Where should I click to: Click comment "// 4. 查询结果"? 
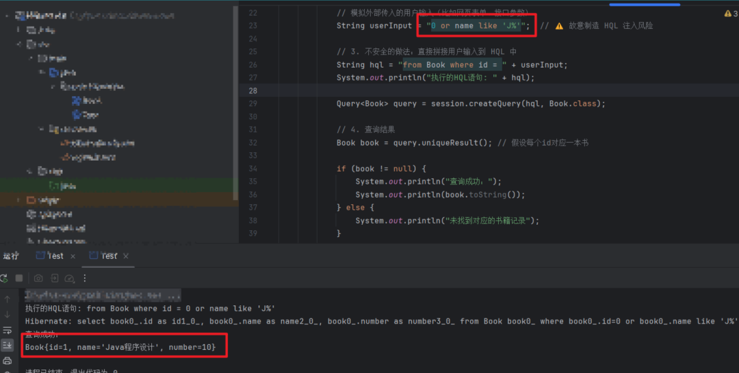[365, 130]
